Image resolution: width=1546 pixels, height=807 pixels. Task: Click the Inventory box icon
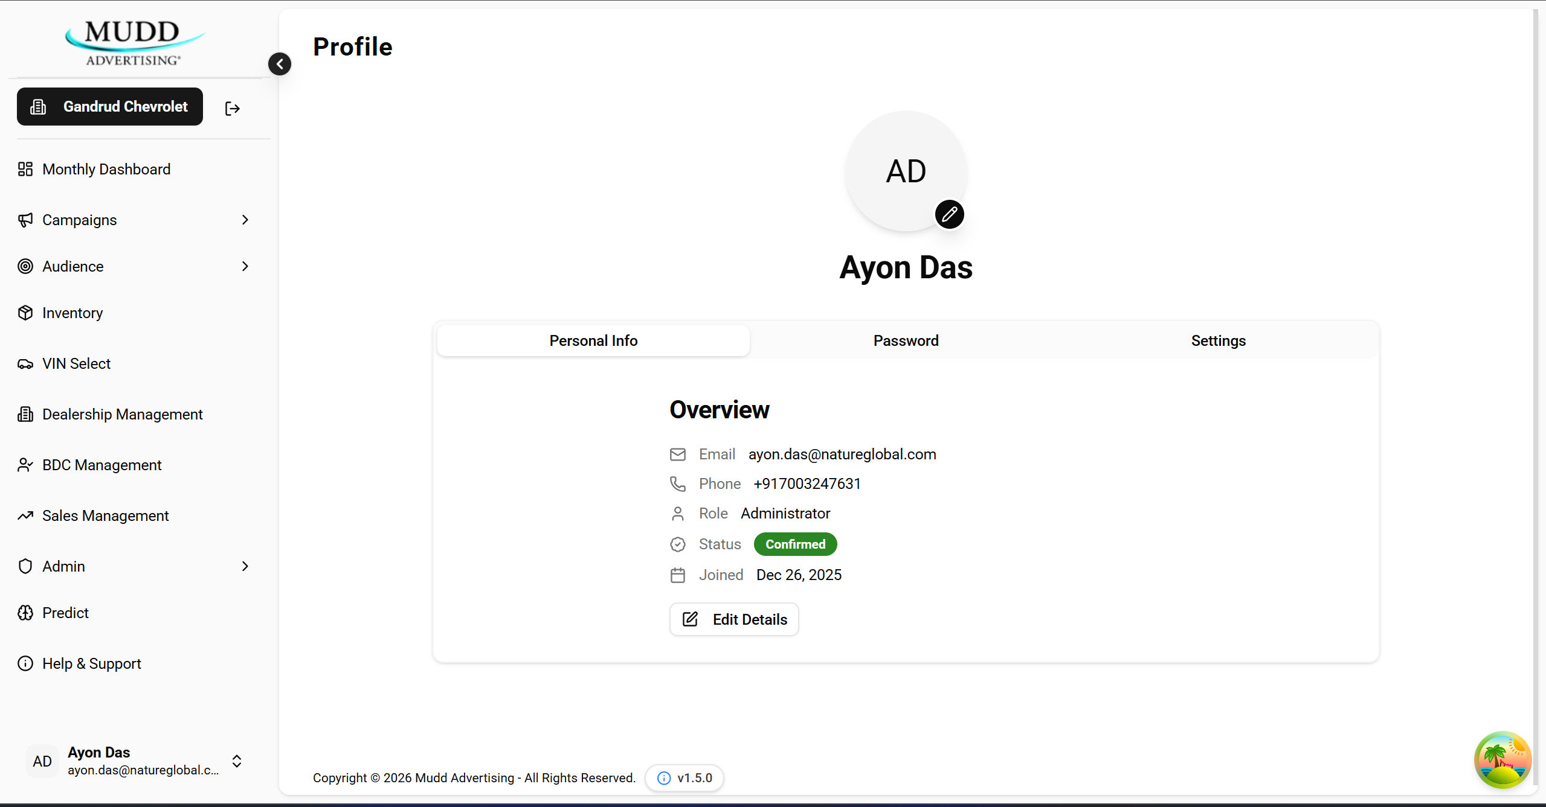[25, 313]
